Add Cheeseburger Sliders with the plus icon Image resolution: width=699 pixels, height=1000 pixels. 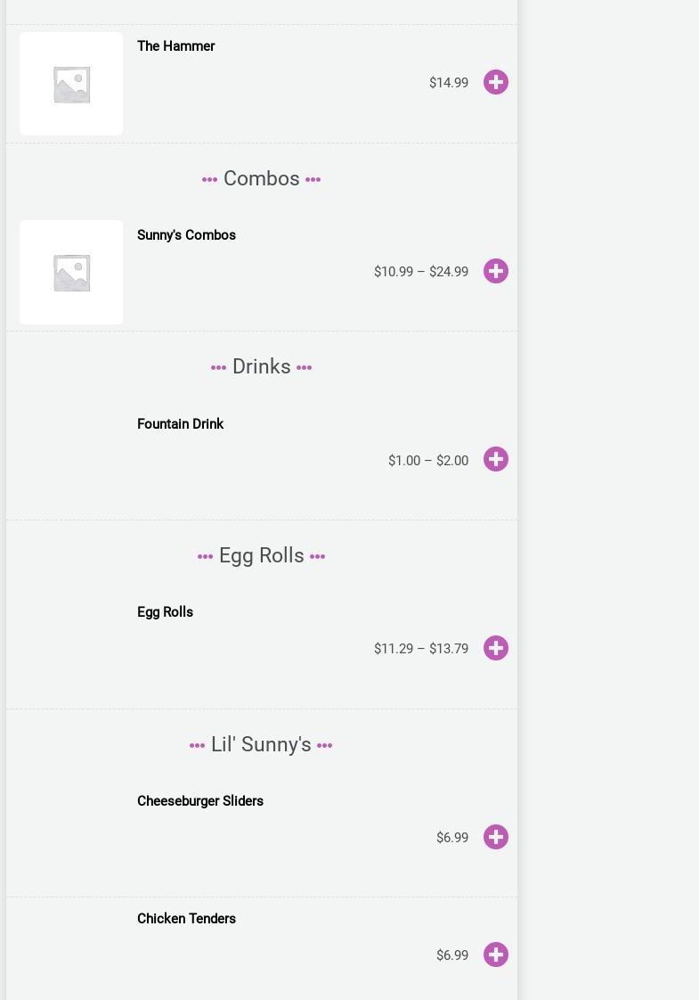tap(496, 837)
